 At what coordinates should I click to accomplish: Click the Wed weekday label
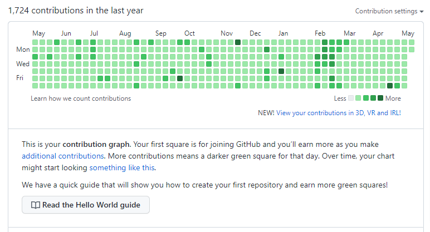pos(23,64)
